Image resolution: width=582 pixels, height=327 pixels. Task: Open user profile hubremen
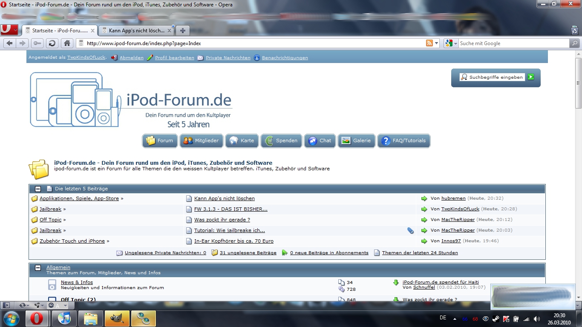pyautogui.click(x=454, y=198)
